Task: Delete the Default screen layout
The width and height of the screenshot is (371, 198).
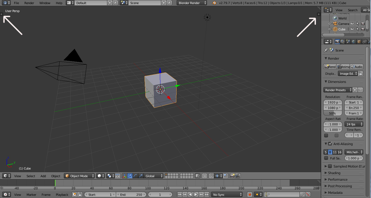Action: click(115, 3)
